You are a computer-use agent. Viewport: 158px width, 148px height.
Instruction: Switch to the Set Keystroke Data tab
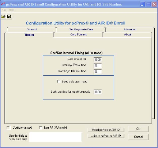point(81,30)
